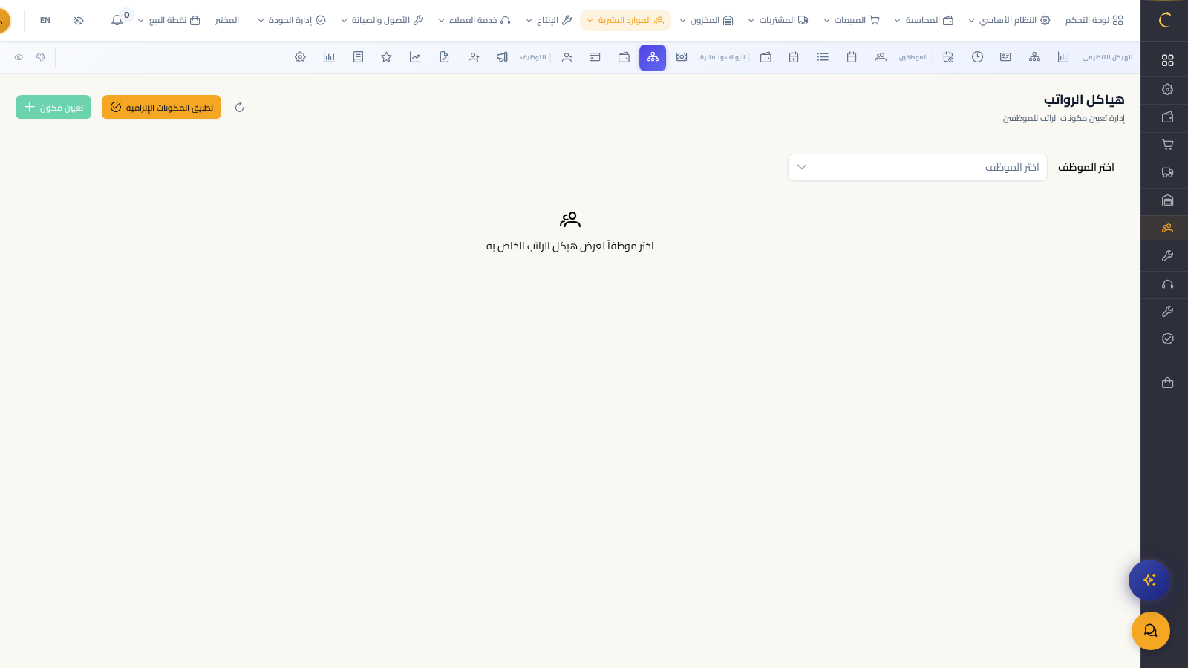The width and height of the screenshot is (1188, 668).
Task: Click the تطبيق المكونات الإلزامية button
Action: pyautogui.click(x=161, y=108)
